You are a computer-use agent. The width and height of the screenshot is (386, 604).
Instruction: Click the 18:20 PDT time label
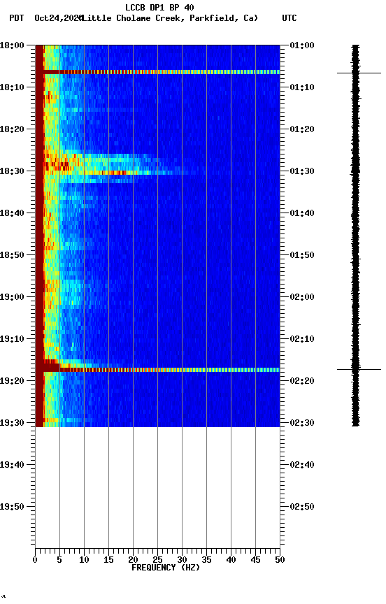(12, 129)
